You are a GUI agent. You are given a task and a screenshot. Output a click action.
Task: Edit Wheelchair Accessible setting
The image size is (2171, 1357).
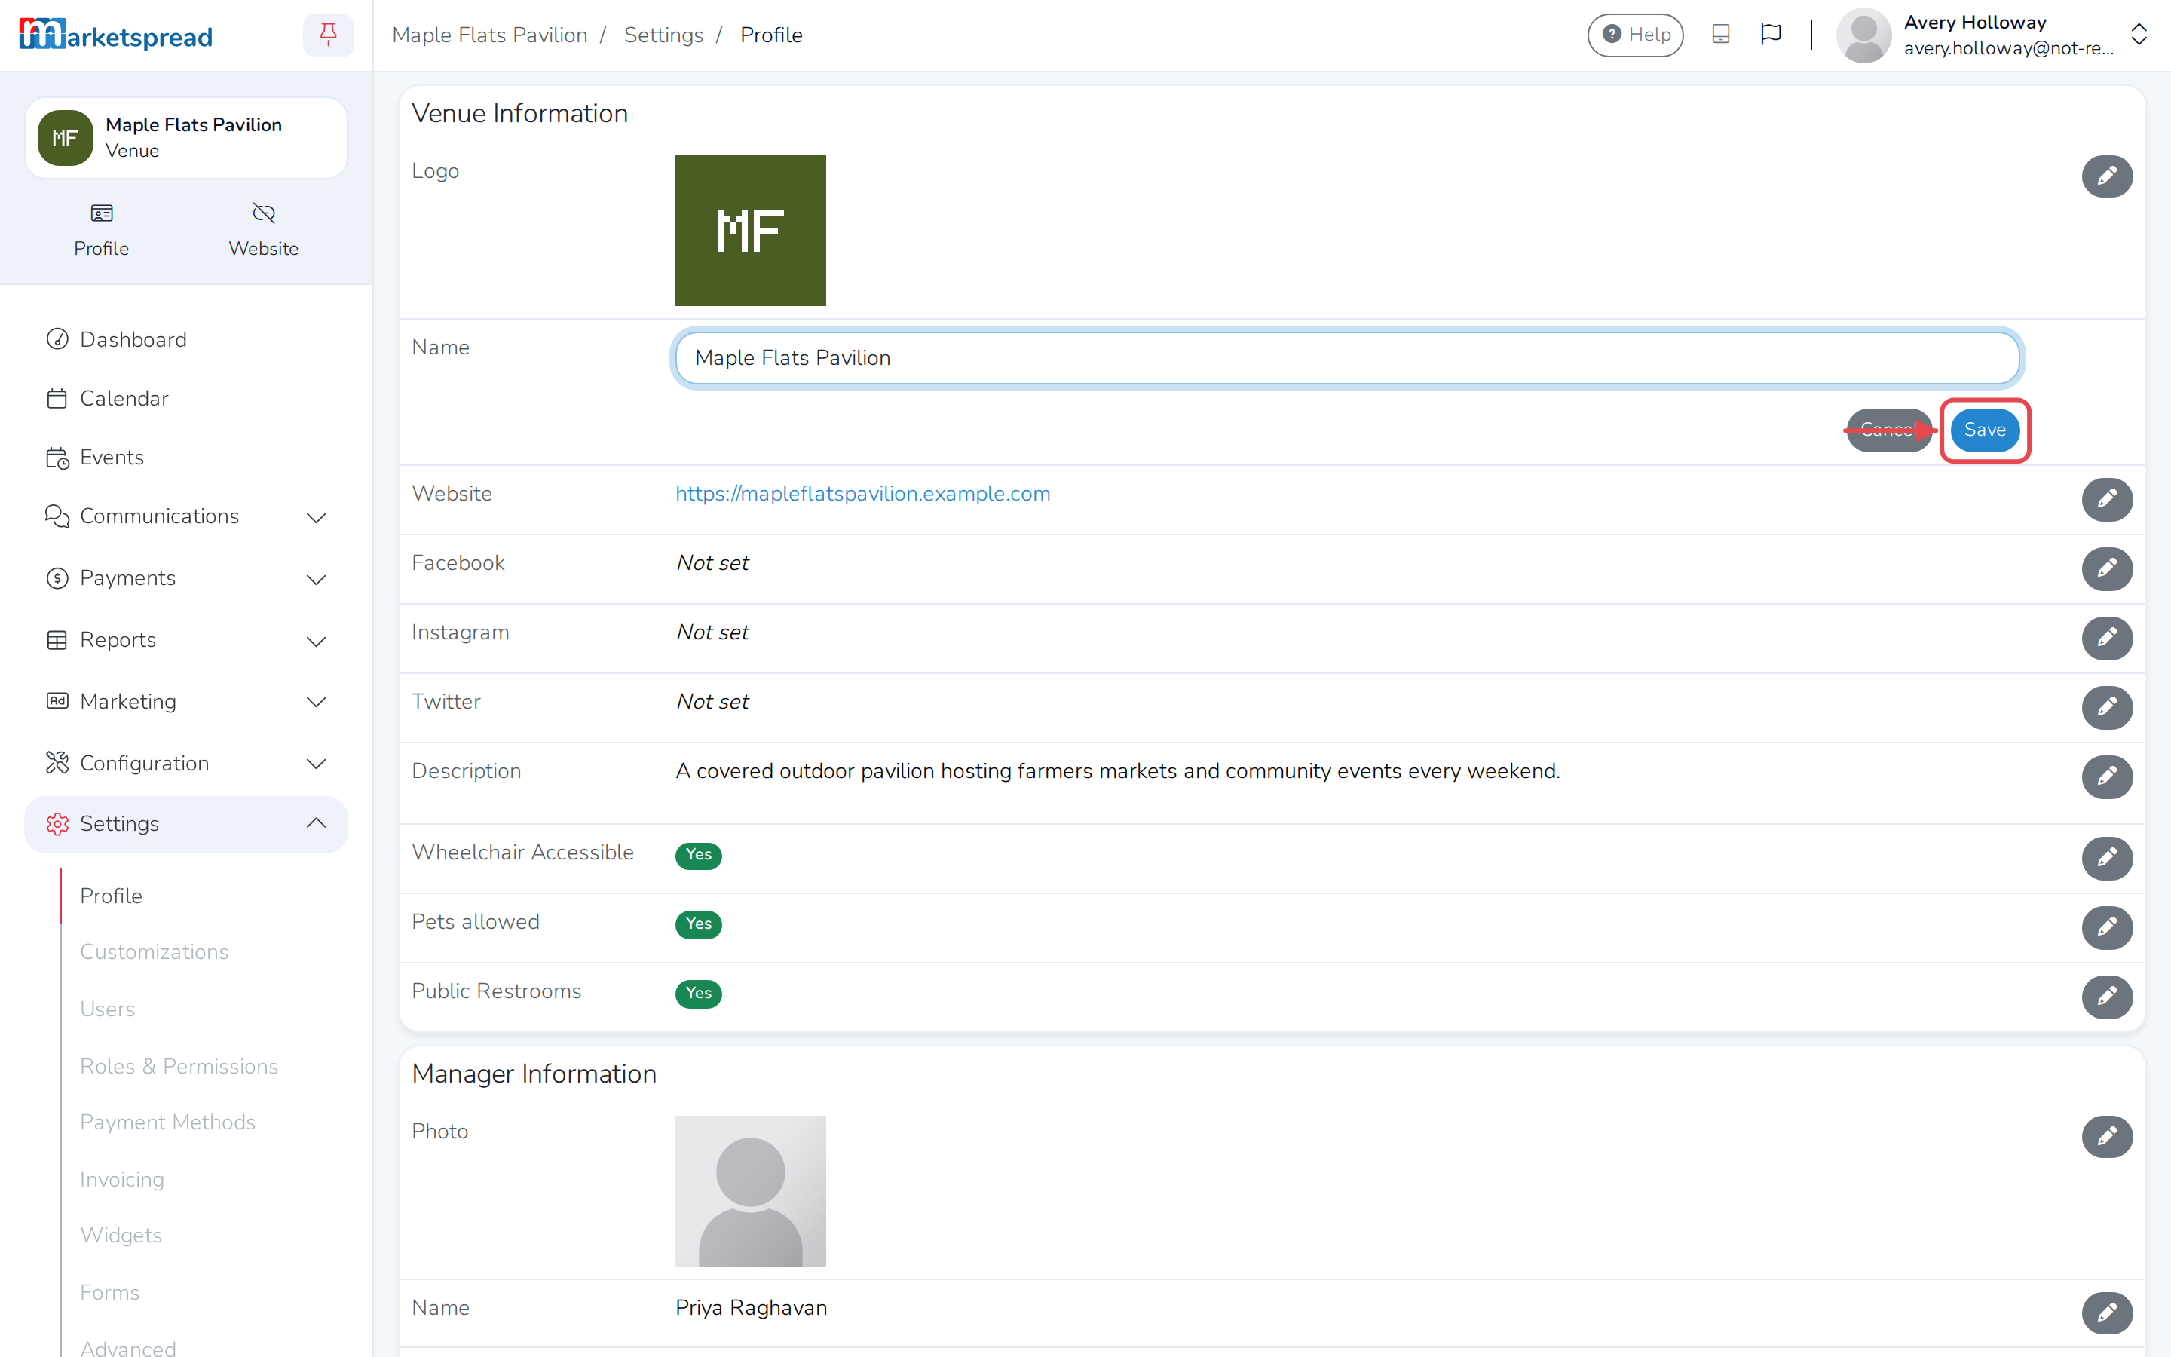2106,858
